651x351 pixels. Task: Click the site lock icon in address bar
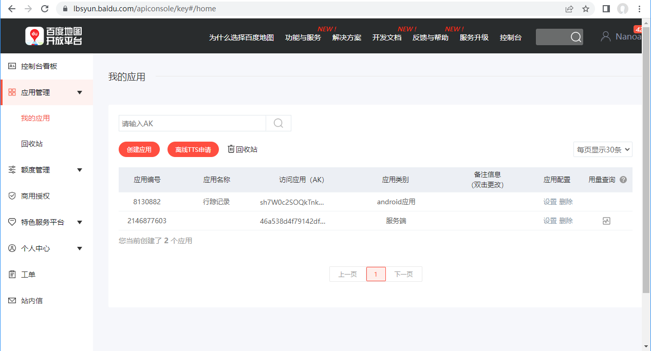pyautogui.click(x=65, y=9)
